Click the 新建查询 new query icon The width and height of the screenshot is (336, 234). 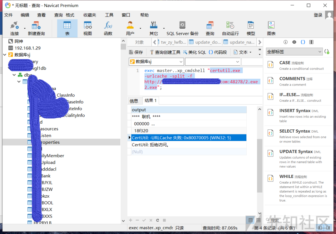pyautogui.click(x=36, y=28)
